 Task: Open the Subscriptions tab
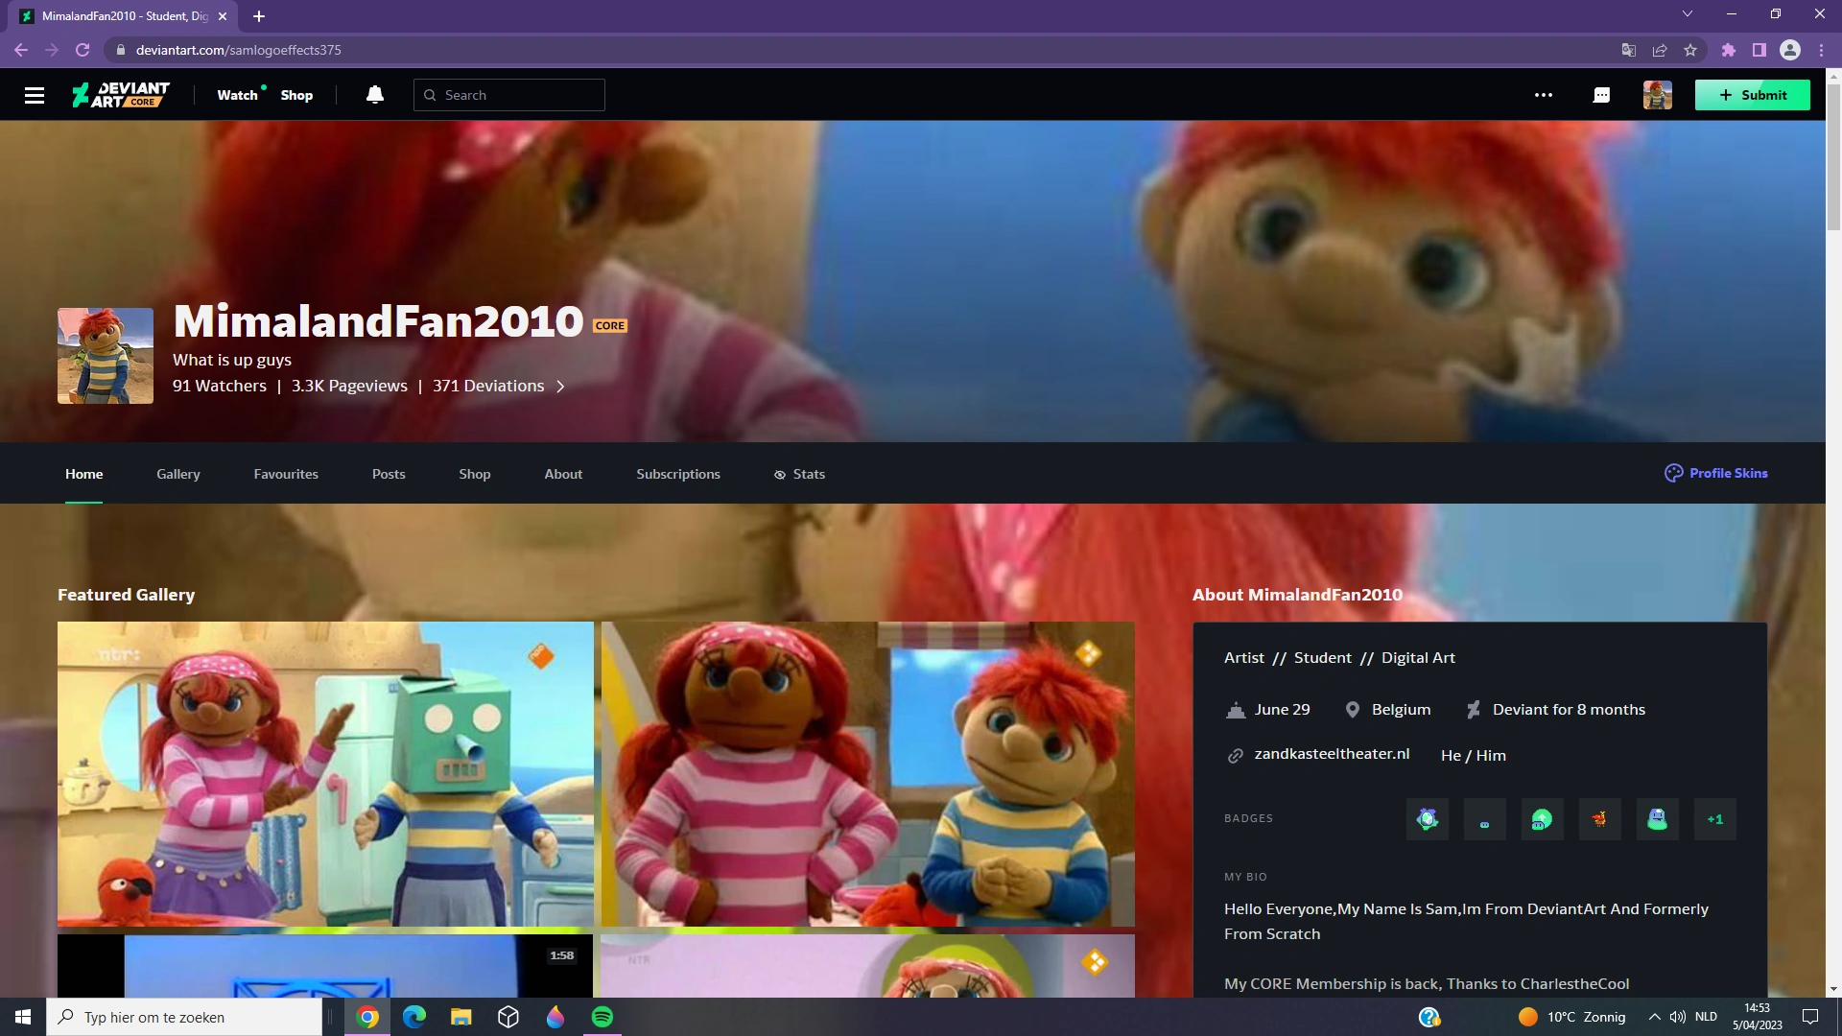point(677,473)
